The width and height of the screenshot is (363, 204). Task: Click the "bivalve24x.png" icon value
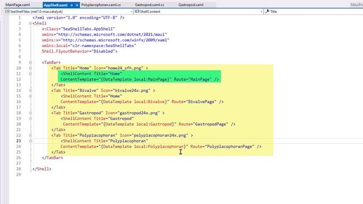(132, 91)
